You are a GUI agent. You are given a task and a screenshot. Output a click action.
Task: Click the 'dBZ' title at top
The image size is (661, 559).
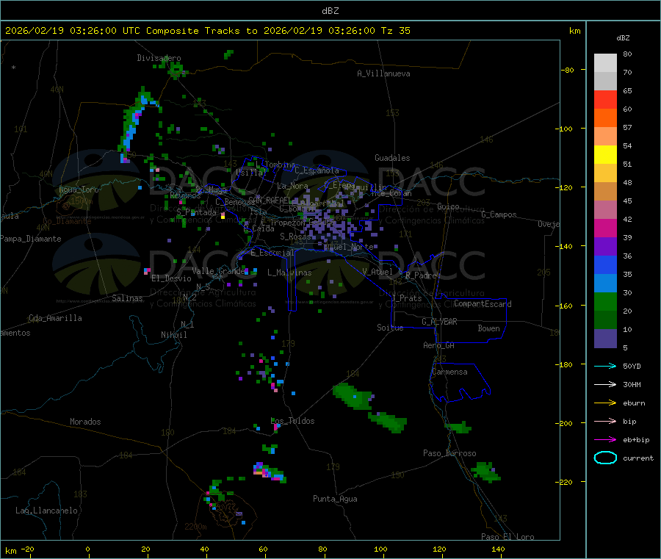coord(330,11)
